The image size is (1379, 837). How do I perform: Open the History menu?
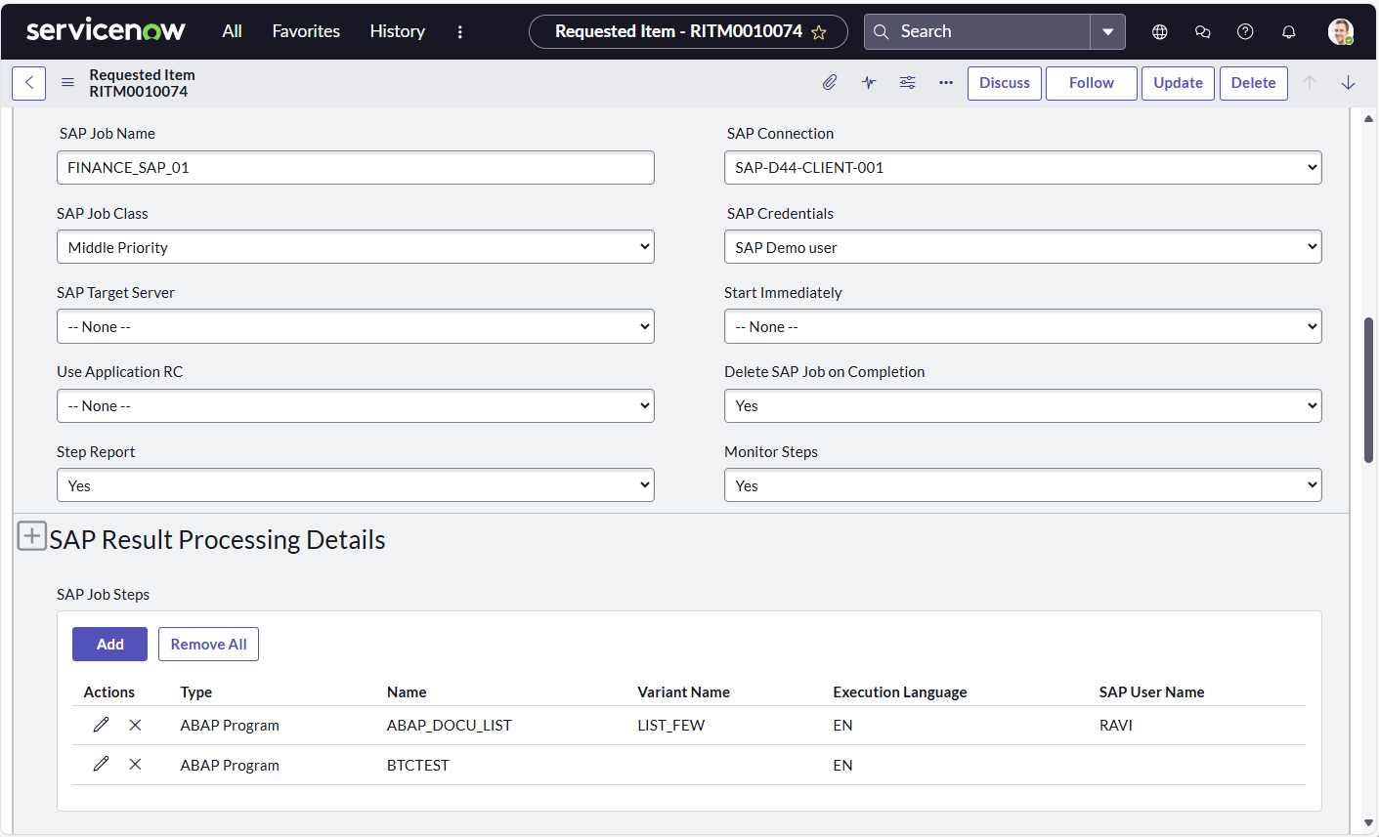point(397,31)
